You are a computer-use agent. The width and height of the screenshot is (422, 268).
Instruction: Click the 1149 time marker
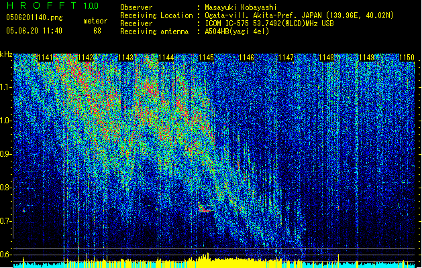(x=366, y=58)
